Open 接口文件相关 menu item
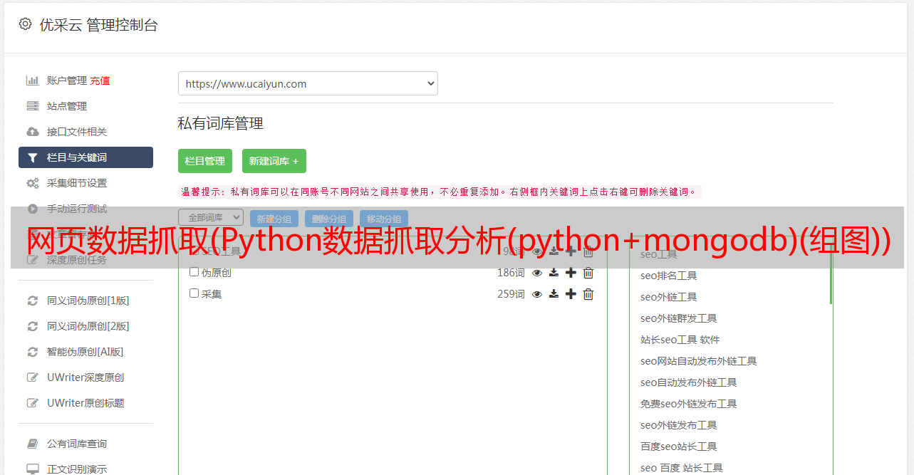914x475 pixels. 77,132
